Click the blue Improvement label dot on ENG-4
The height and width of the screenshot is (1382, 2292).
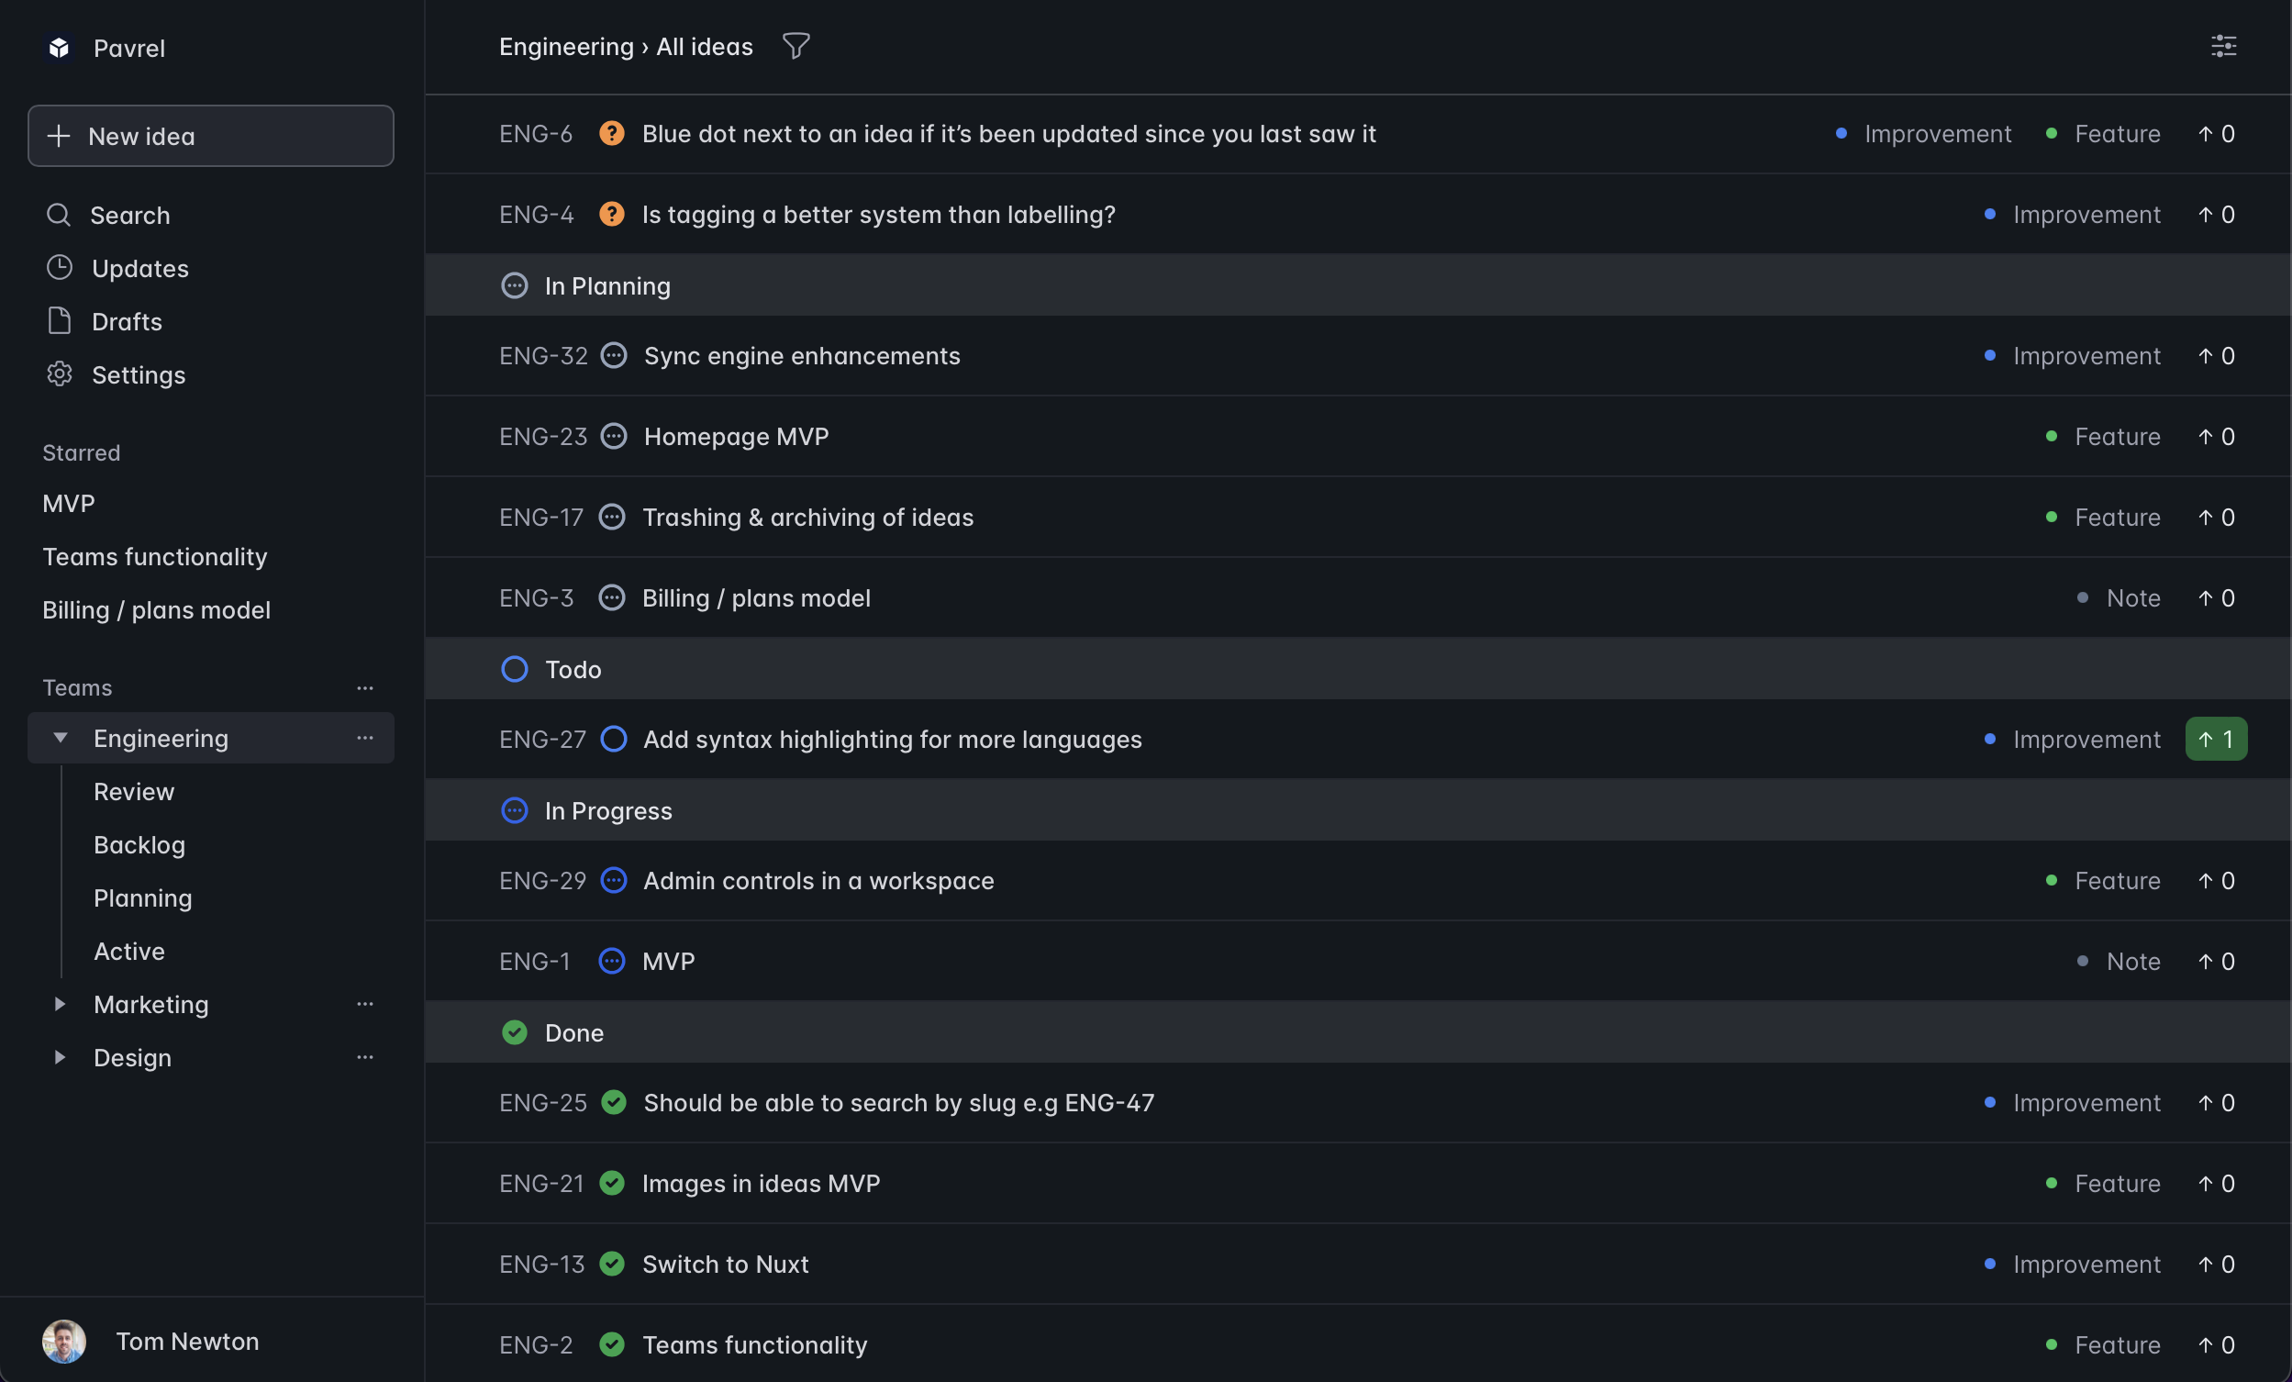click(x=1990, y=214)
